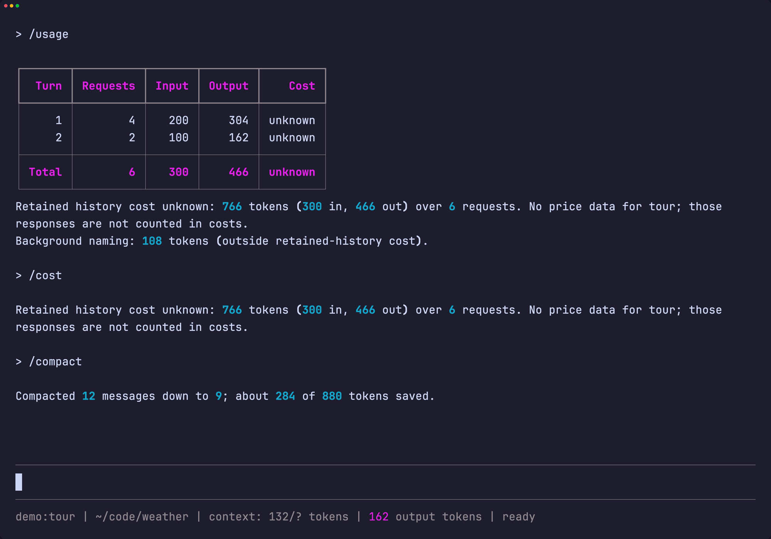The width and height of the screenshot is (771, 539).
Task: Click the "108" background naming token count
Action: point(152,241)
